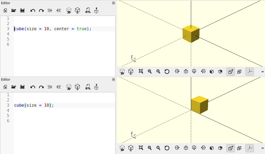Indent code using bottom editor toolbar icon

click(x=59, y=87)
